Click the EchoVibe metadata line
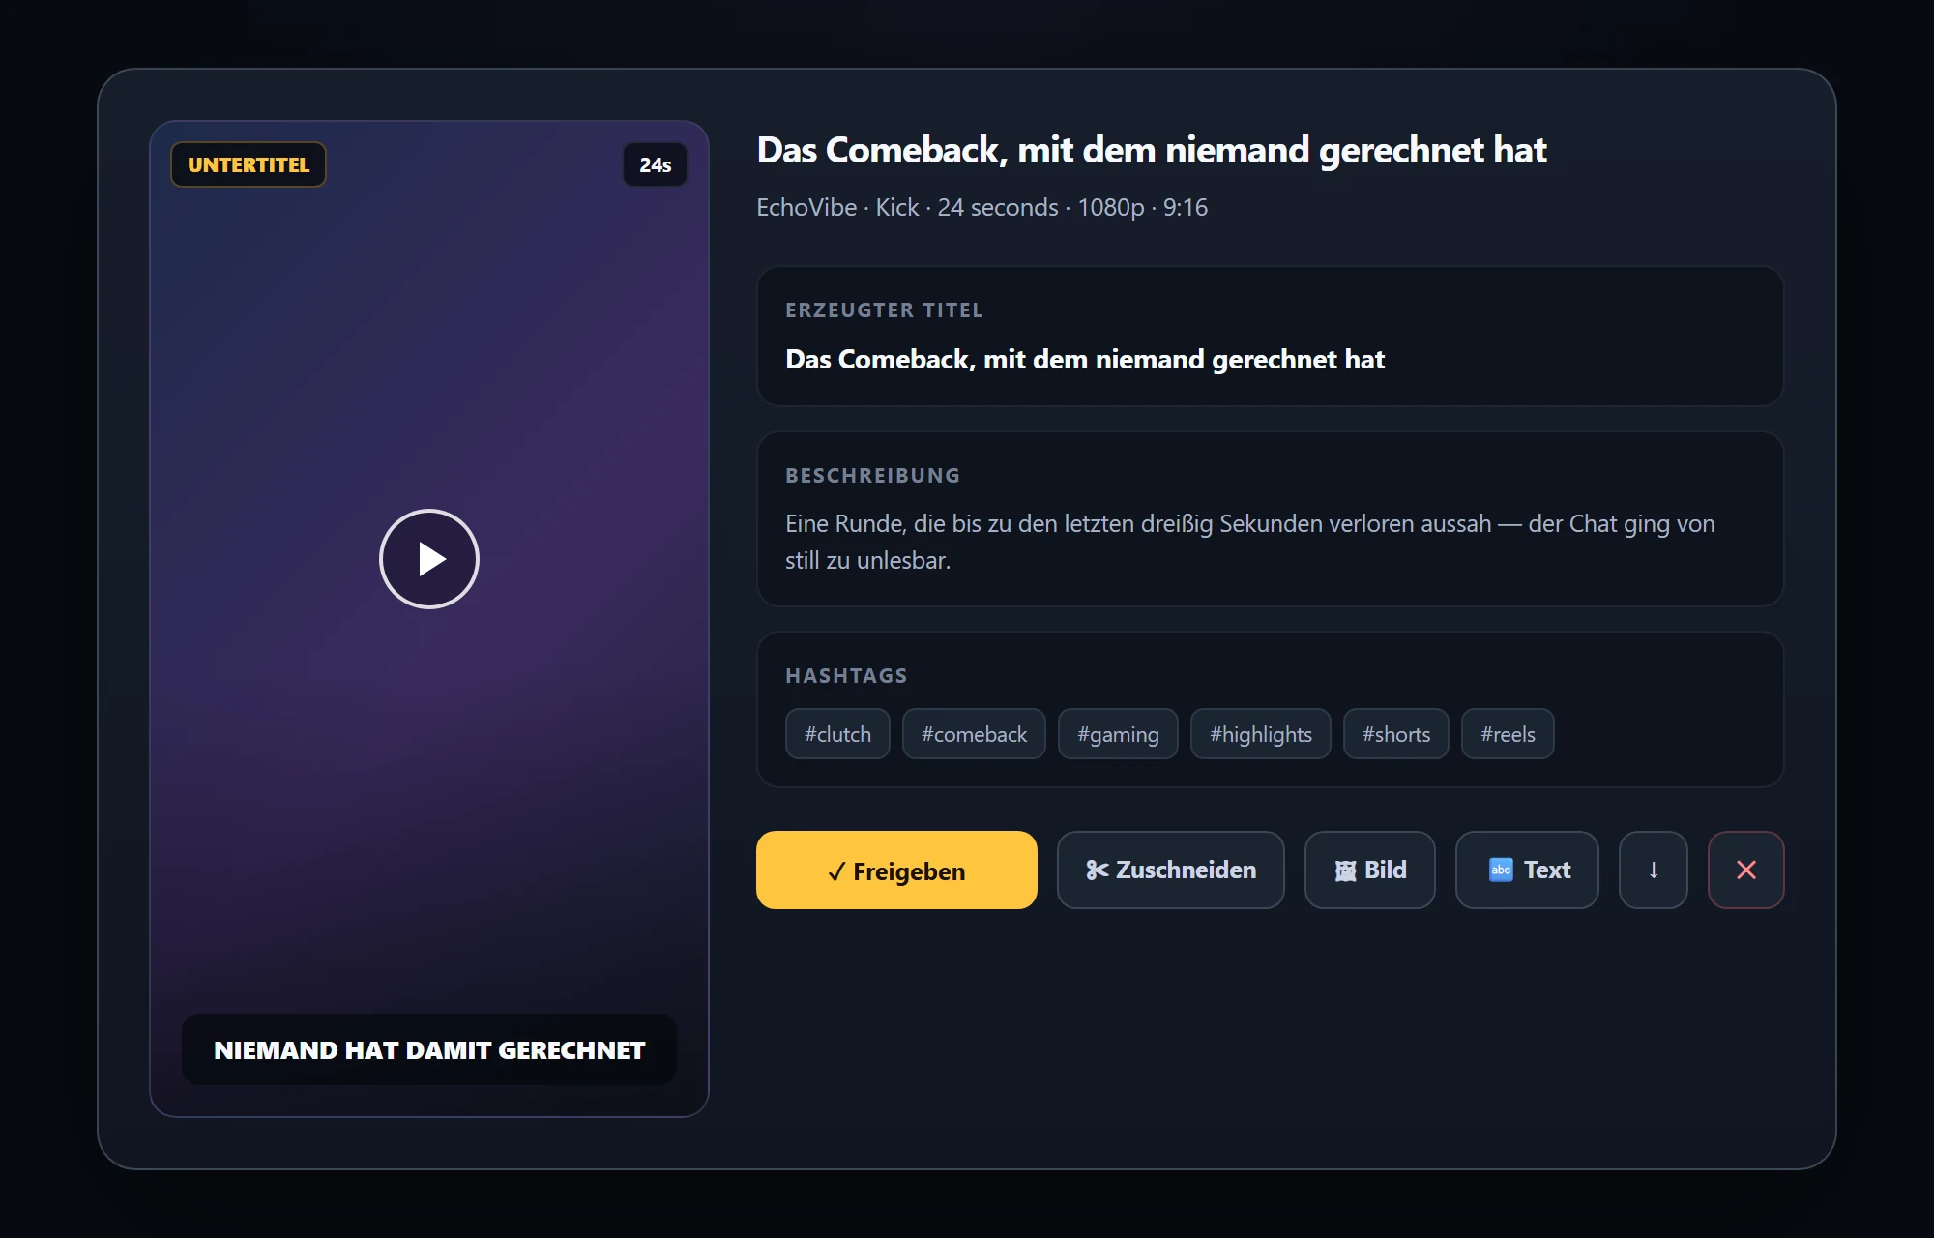Viewport: 1934px width, 1238px height. click(982, 207)
